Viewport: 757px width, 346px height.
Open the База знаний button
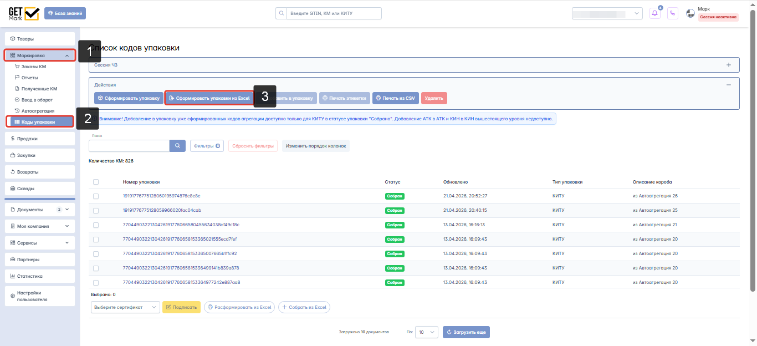(x=65, y=13)
